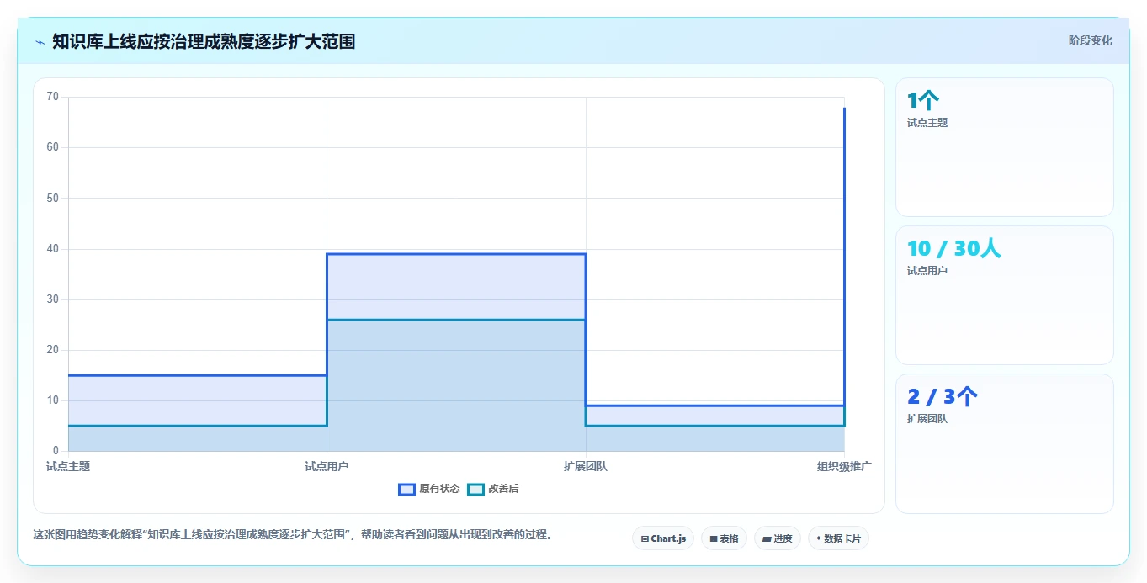Click the 表格 tag

tap(724, 538)
